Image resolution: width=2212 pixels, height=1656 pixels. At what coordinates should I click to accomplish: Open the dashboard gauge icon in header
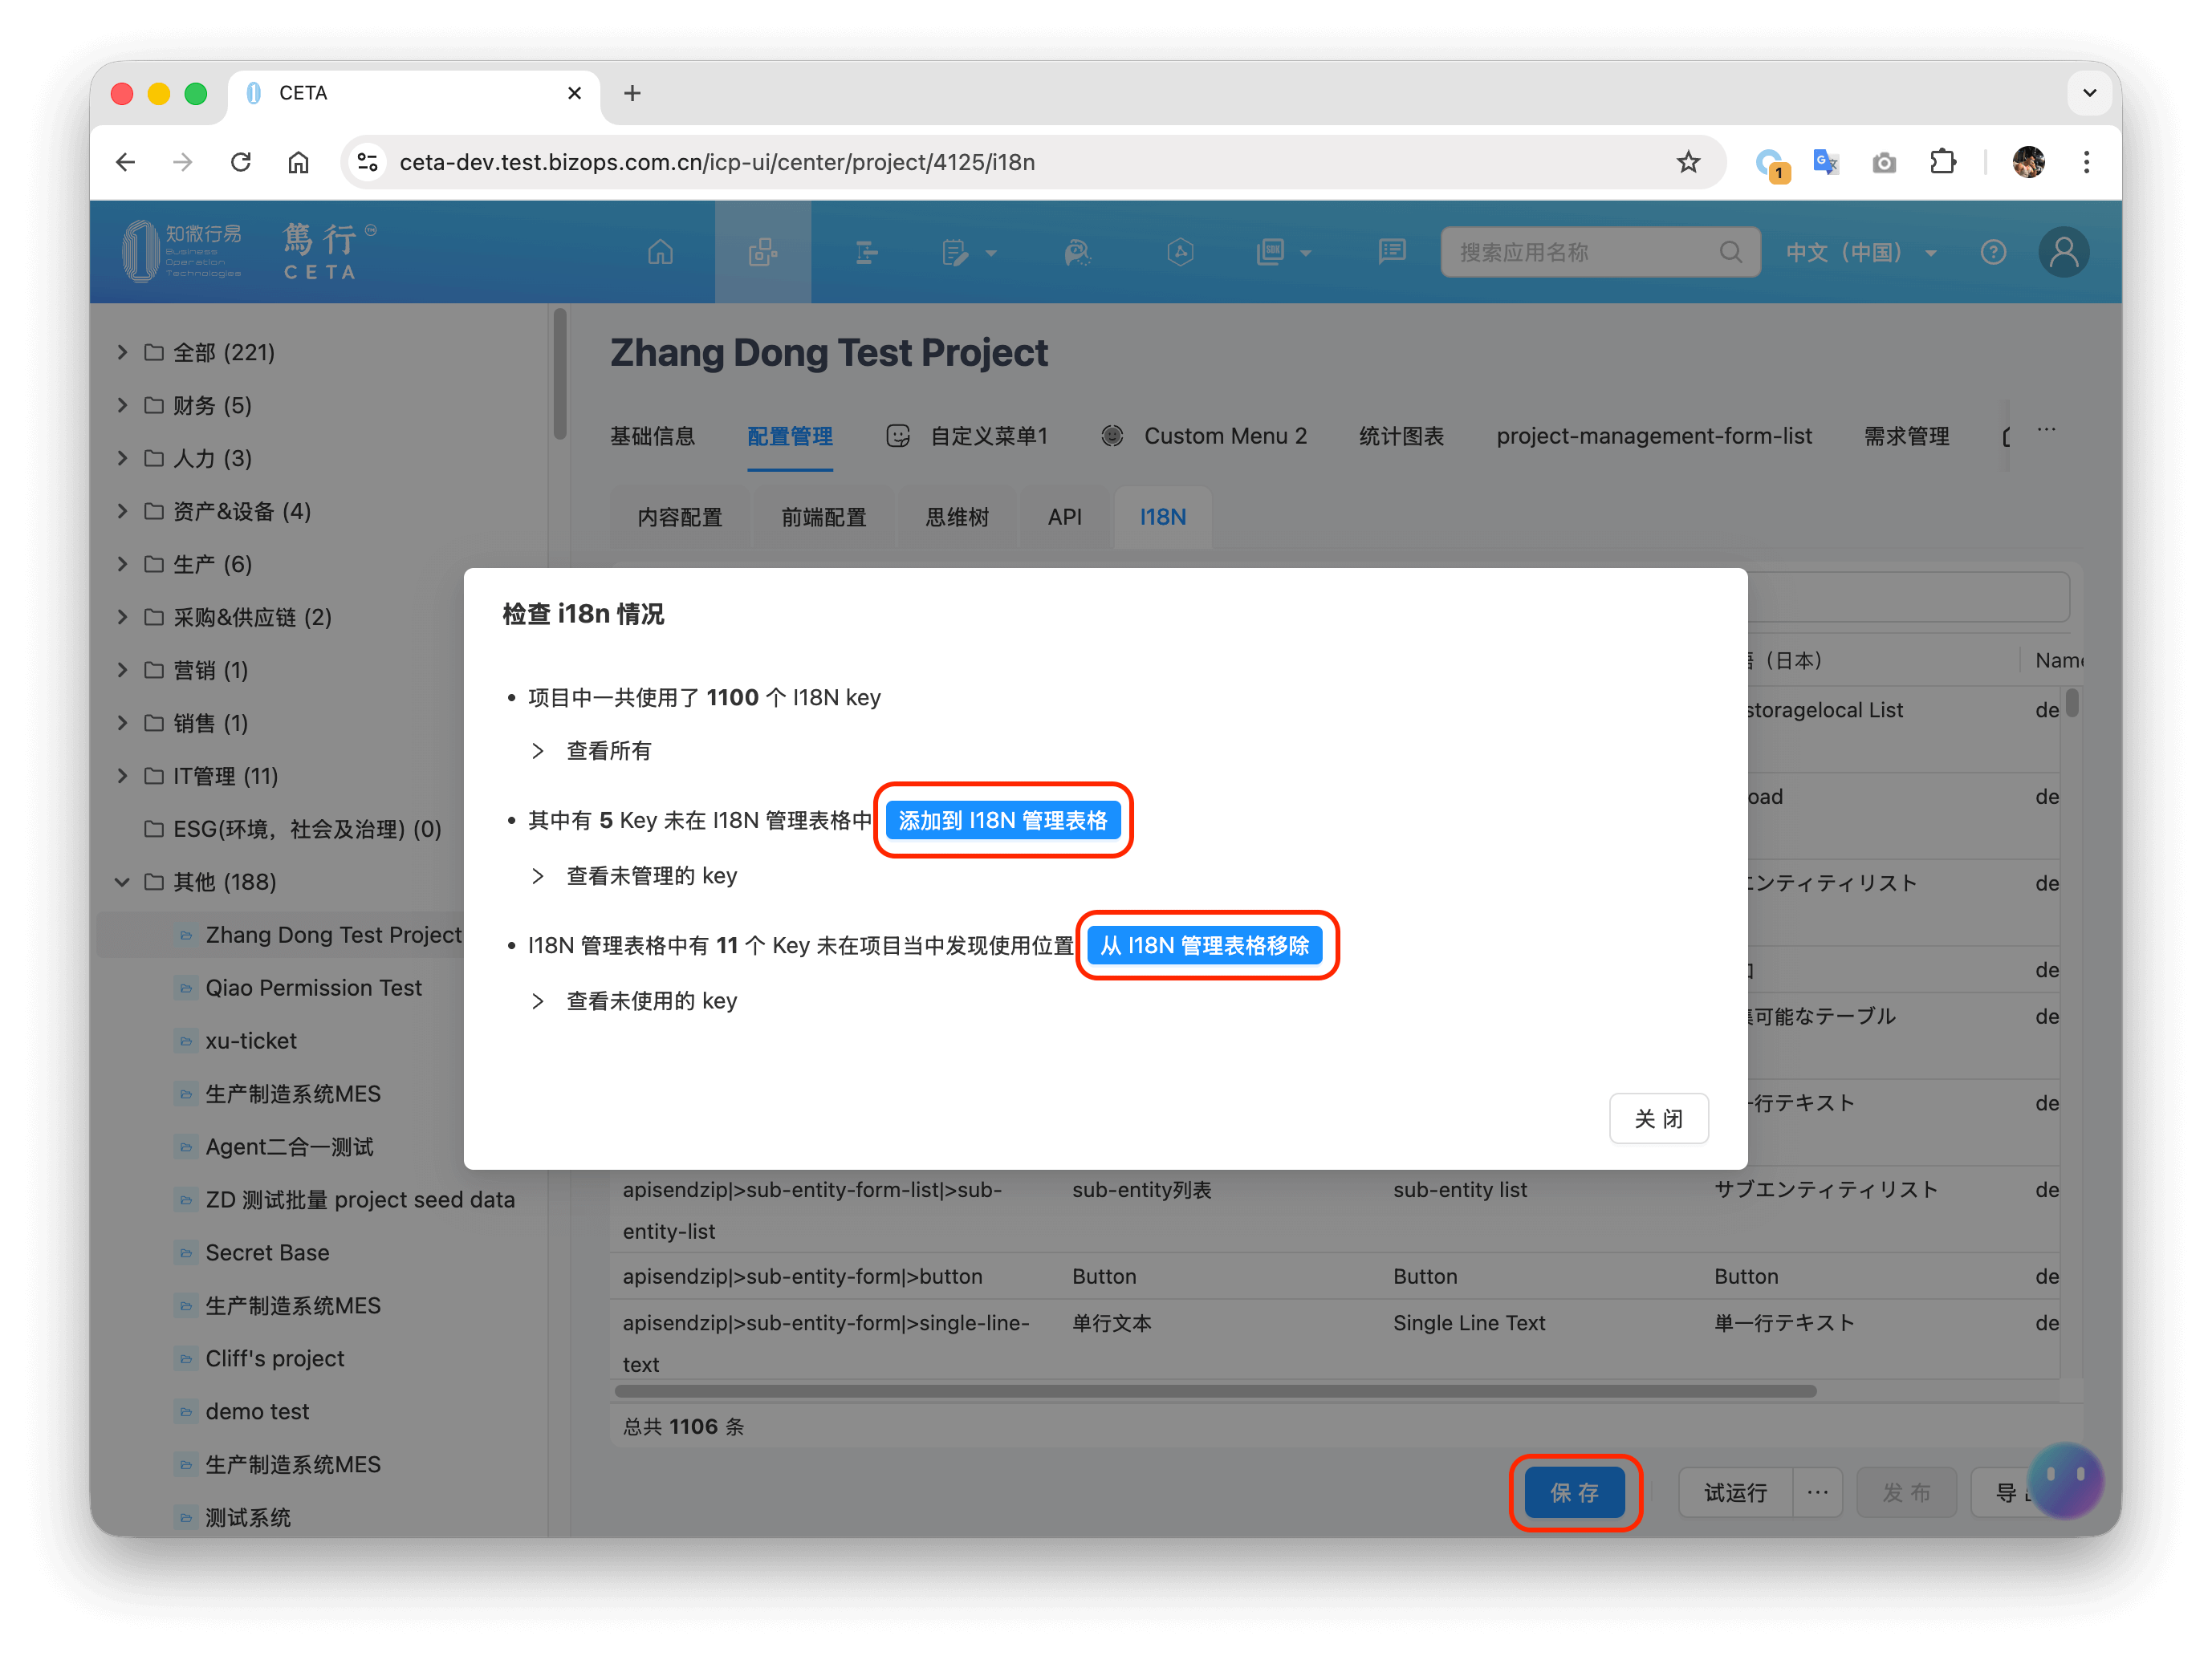click(x=1077, y=252)
